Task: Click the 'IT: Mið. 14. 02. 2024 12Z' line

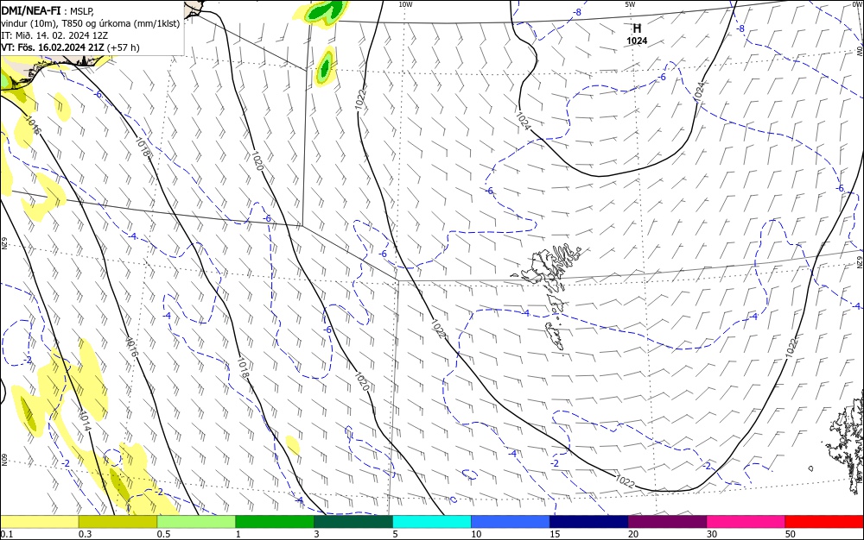Action: pos(54,35)
